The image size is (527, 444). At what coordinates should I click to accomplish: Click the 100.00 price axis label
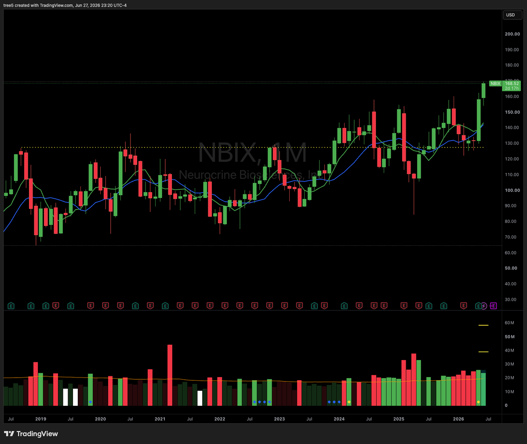point(512,190)
